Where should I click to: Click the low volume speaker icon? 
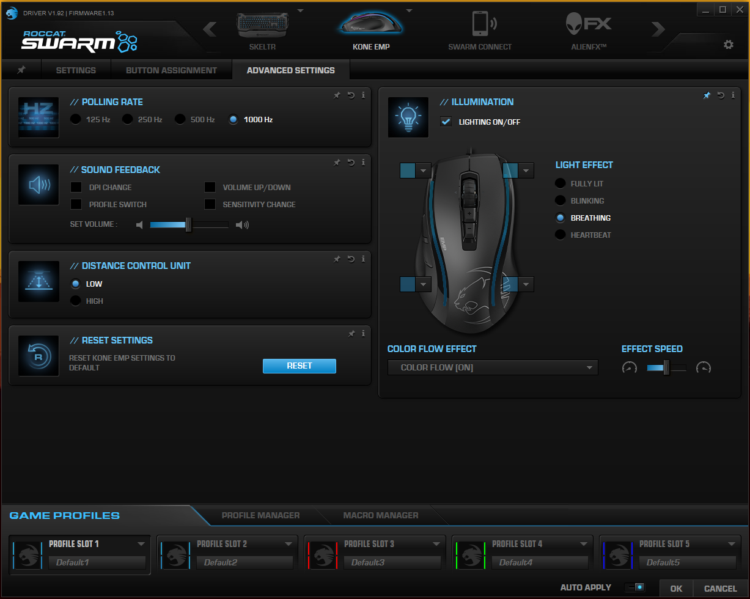tap(139, 225)
